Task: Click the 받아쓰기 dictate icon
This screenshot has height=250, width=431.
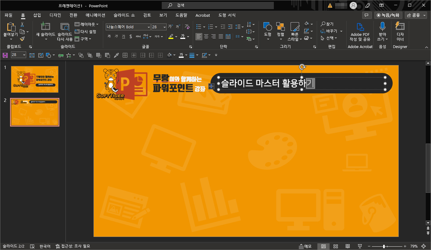Action: click(x=382, y=30)
